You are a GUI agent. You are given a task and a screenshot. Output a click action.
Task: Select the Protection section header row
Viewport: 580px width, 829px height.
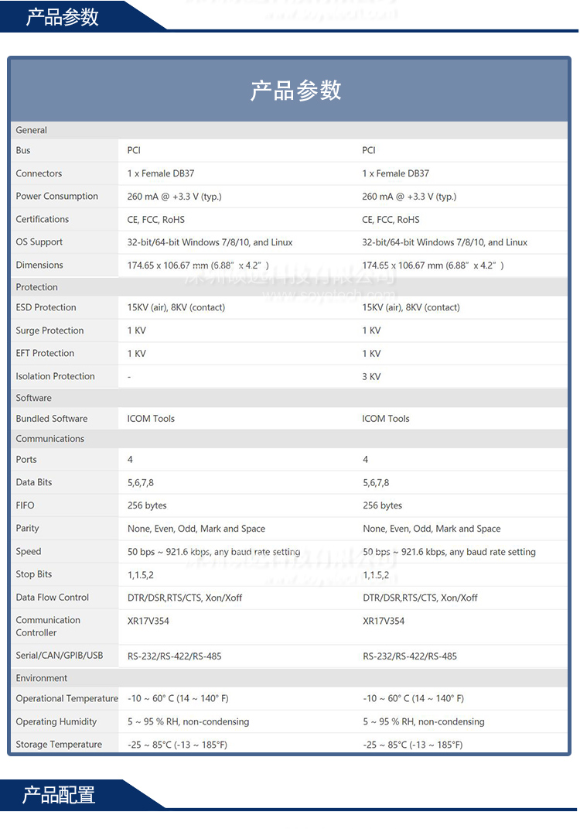[37, 287]
